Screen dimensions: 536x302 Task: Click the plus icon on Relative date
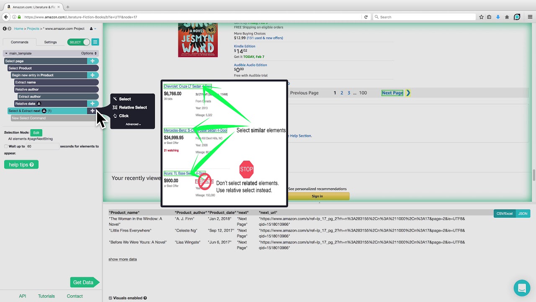[93, 104]
